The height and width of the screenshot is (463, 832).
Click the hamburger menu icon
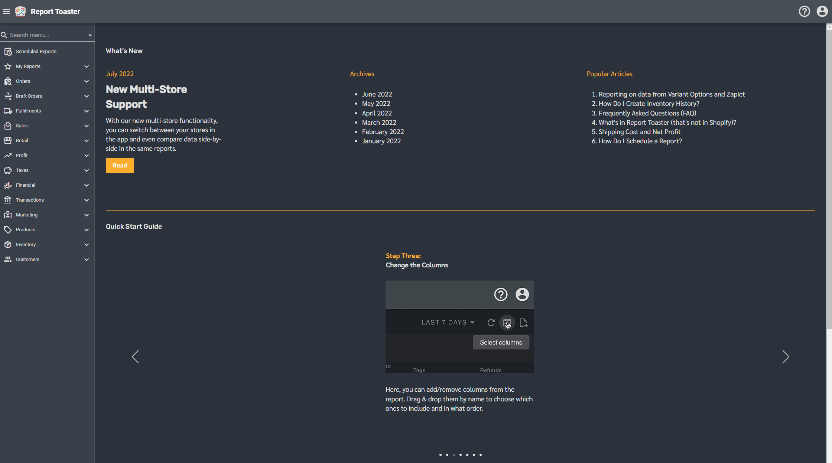[6, 12]
